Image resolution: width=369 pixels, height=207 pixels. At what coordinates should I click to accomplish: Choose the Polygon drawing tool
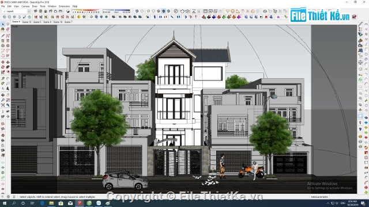[7, 46]
